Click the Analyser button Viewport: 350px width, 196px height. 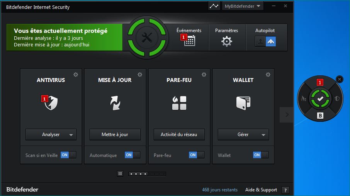pos(51,135)
